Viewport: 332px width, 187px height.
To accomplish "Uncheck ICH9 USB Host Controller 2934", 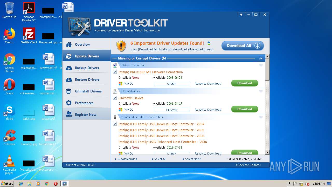I will tap(115, 124).
